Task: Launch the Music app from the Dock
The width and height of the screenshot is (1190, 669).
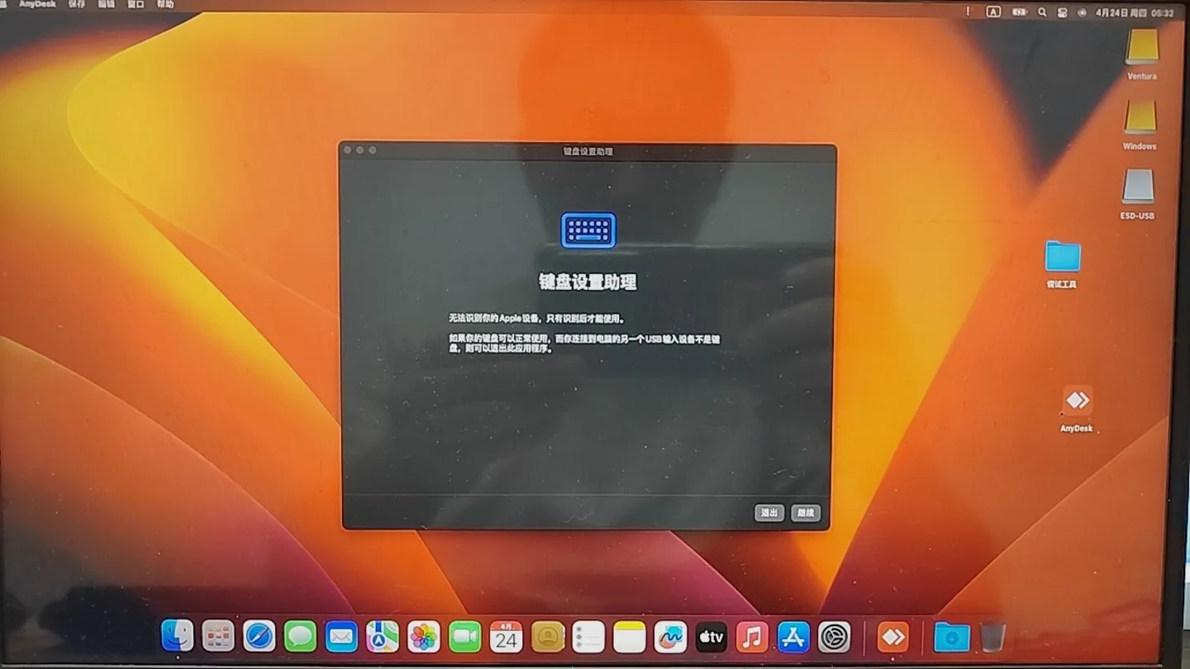Action: 753,636
